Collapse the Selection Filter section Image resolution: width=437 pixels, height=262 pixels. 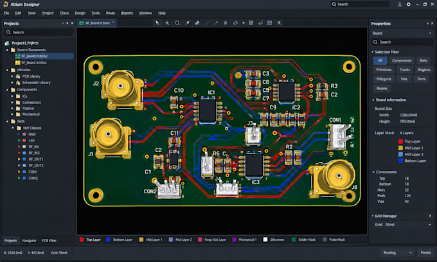373,52
